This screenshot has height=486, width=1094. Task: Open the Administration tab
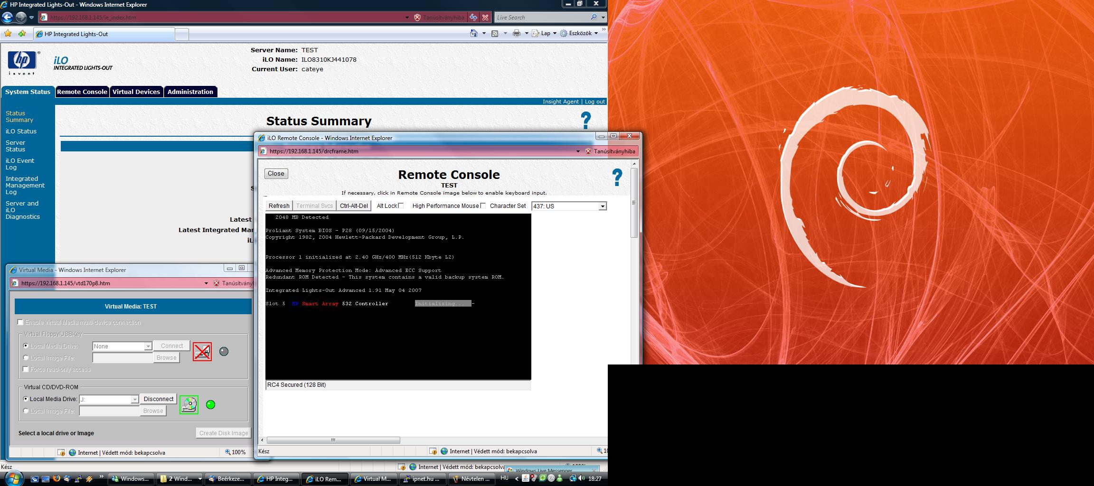click(190, 92)
